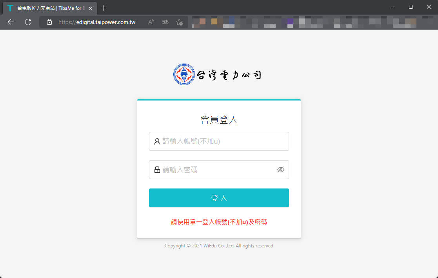The width and height of the screenshot is (438, 278).
Task: Click the user icon in account field
Action: click(x=157, y=141)
